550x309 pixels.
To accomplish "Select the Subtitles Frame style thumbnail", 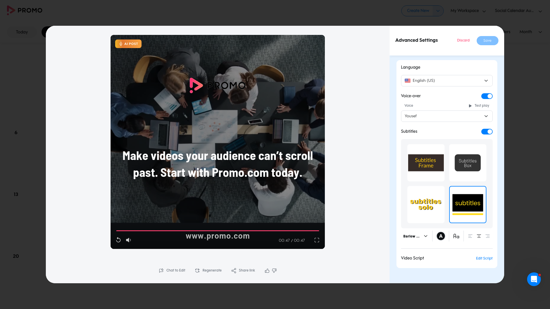I will click(x=426, y=163).
